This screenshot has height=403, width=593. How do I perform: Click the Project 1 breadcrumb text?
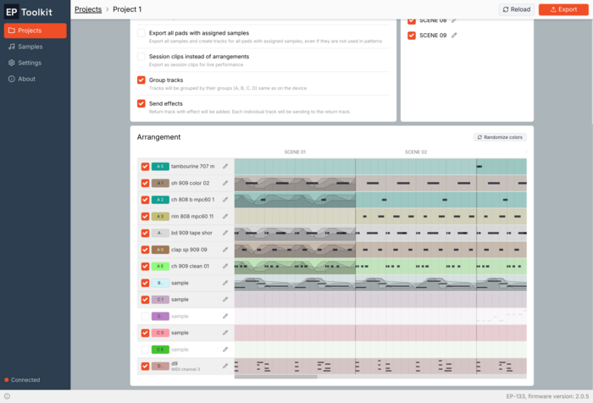pyautogui.click(x=127, y=9)
